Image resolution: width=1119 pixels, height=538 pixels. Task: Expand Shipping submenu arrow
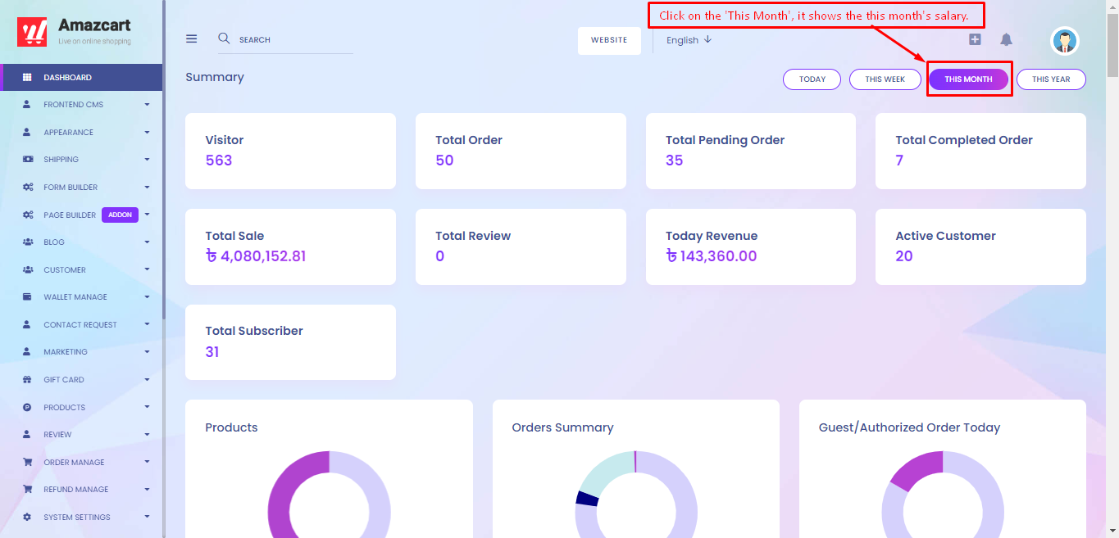(x=147, y=160)
